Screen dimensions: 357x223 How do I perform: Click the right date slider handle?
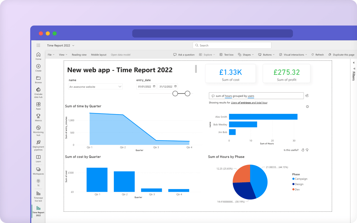(187, 94)
